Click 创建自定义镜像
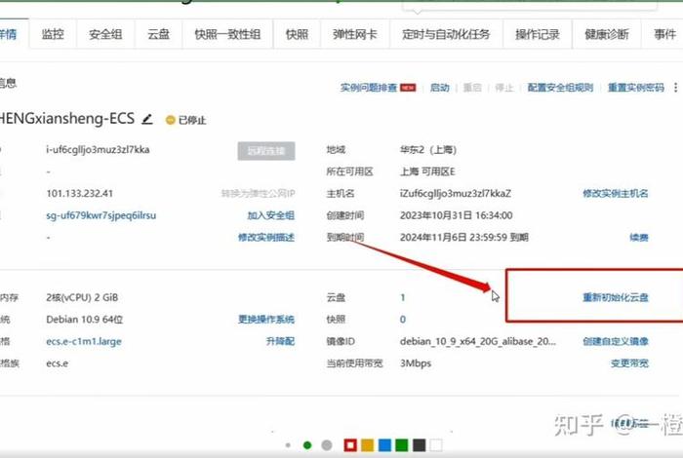 (x=616, y=341)
